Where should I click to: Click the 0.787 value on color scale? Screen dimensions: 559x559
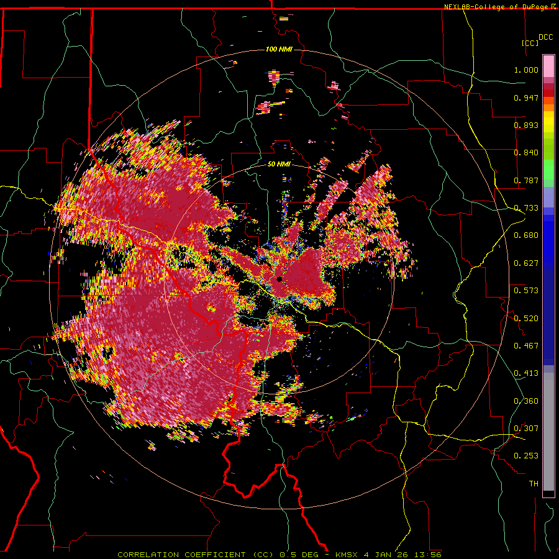526,180
